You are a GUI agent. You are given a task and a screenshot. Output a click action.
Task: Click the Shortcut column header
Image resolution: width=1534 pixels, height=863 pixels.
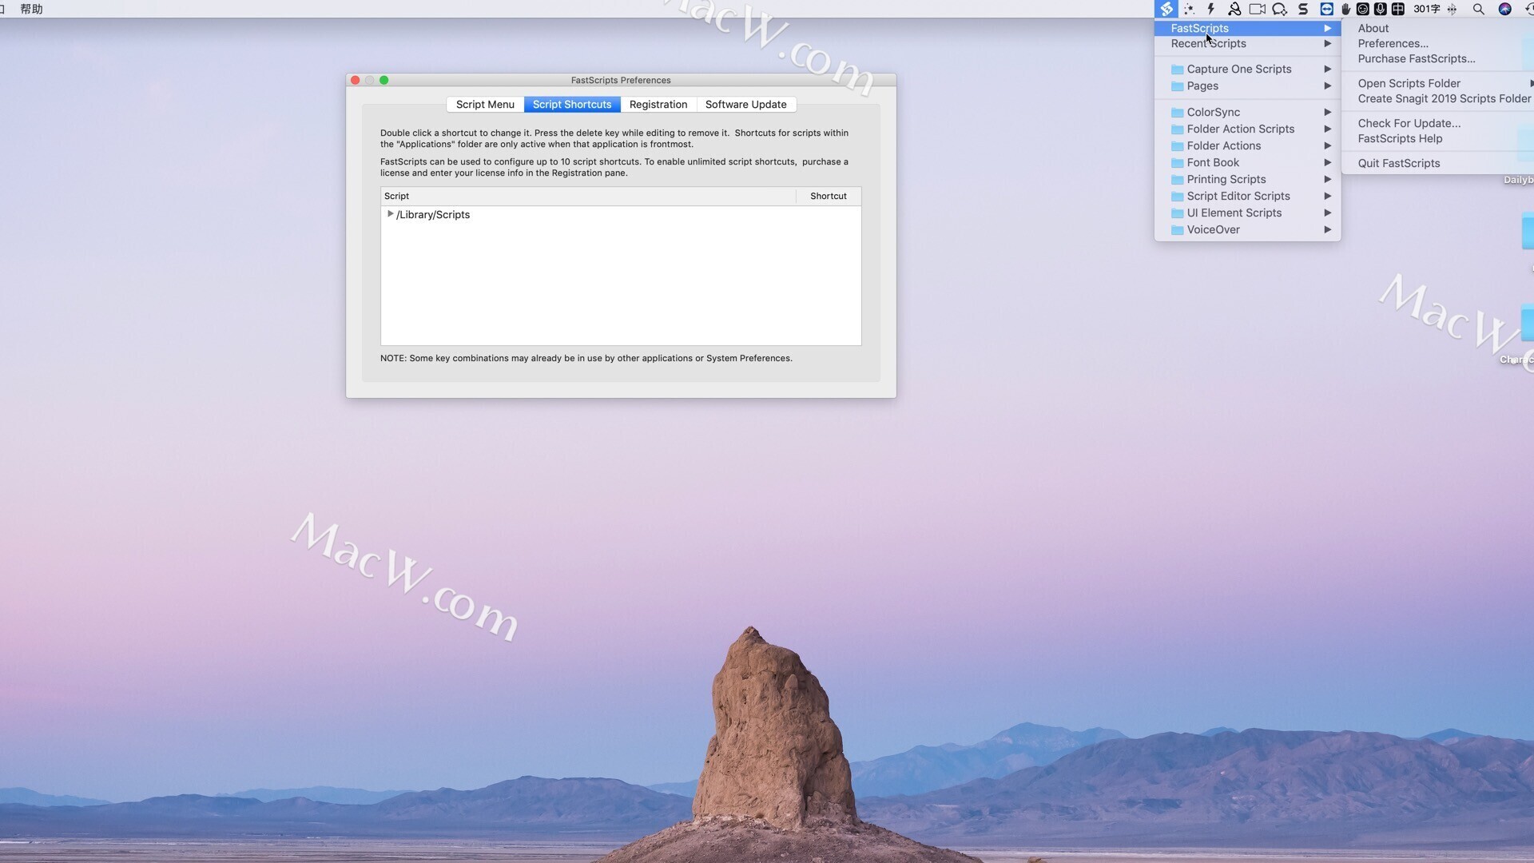[829, 196]
